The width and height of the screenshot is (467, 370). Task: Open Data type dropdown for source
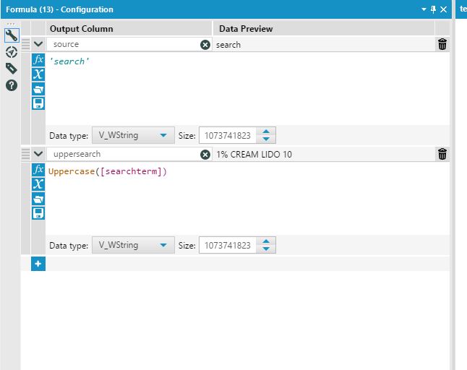(134, 135)
